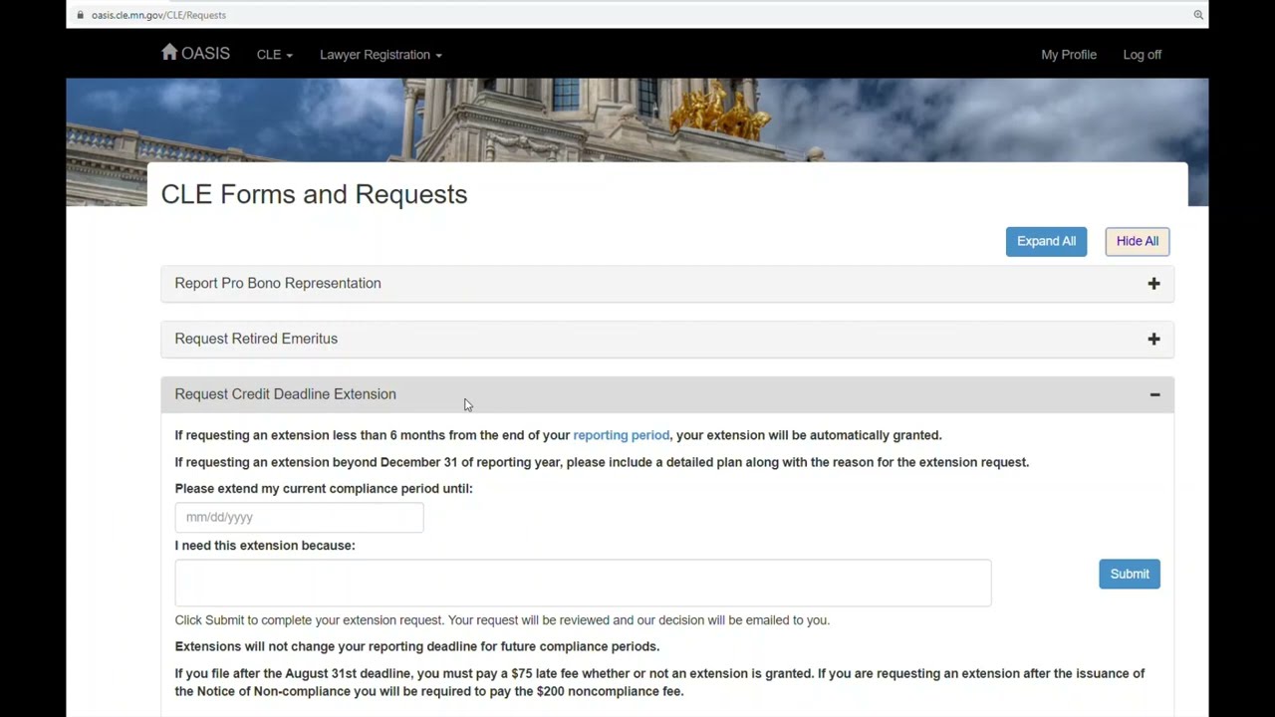
Task: Click the Report Pro Bono Representation heading
Action: coord(277,283)
